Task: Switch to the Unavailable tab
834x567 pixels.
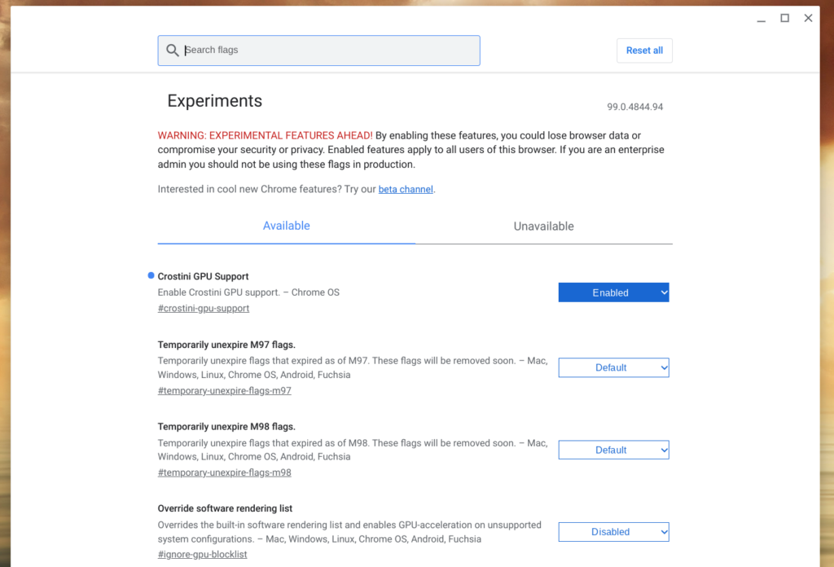Action: (x=543, y=226)
